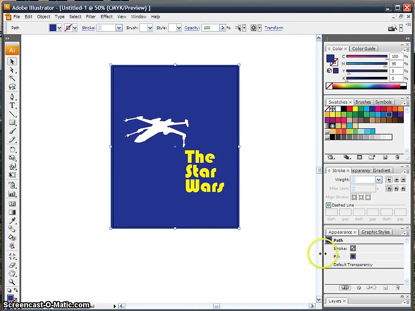Select the Blend tool
The width and height of the screenshot is (415, 311).
tap(12, 229)
